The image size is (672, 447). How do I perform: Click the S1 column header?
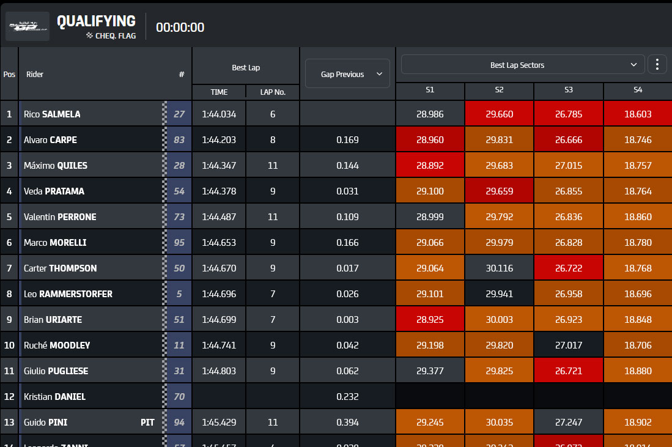430,90
